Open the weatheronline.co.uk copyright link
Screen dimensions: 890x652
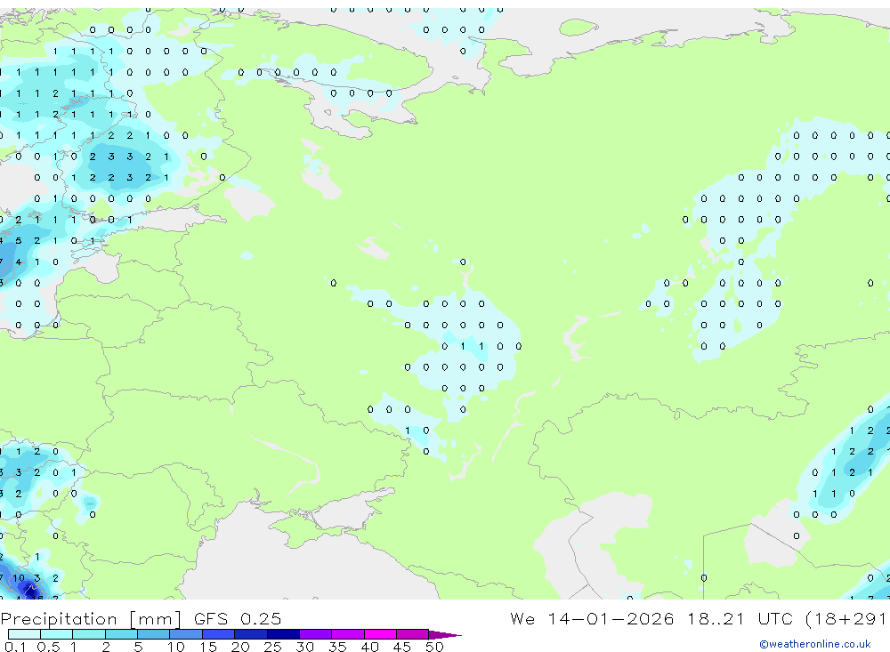[x=815, y=644]
